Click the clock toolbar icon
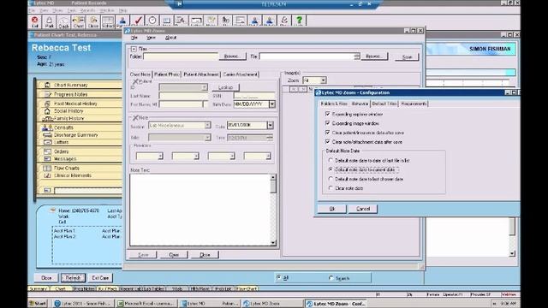Image resolution: width=548 pixels, height=308 pixels. click(152, 21)
